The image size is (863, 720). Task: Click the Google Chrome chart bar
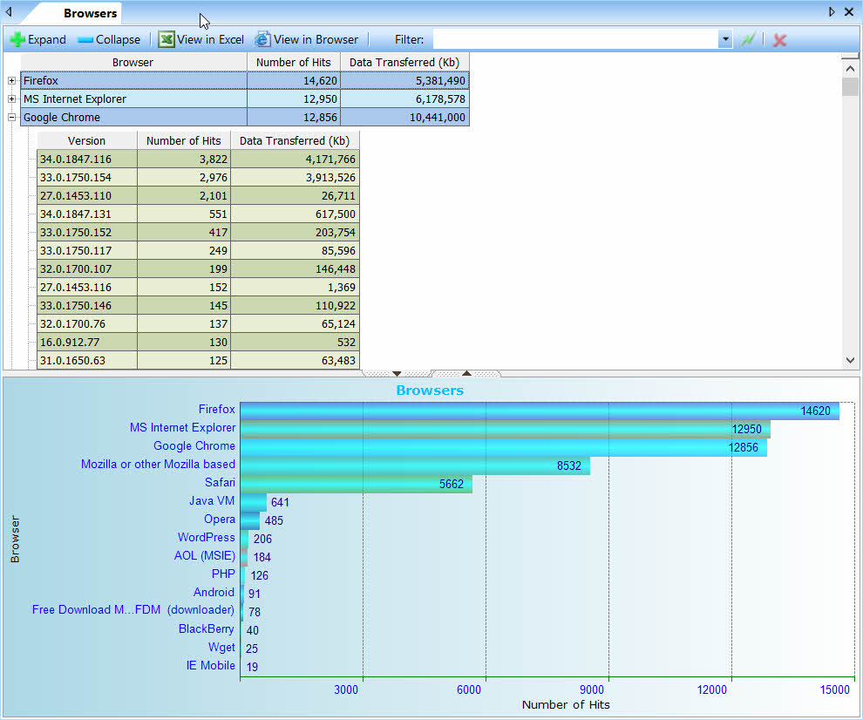pos(504,447)
